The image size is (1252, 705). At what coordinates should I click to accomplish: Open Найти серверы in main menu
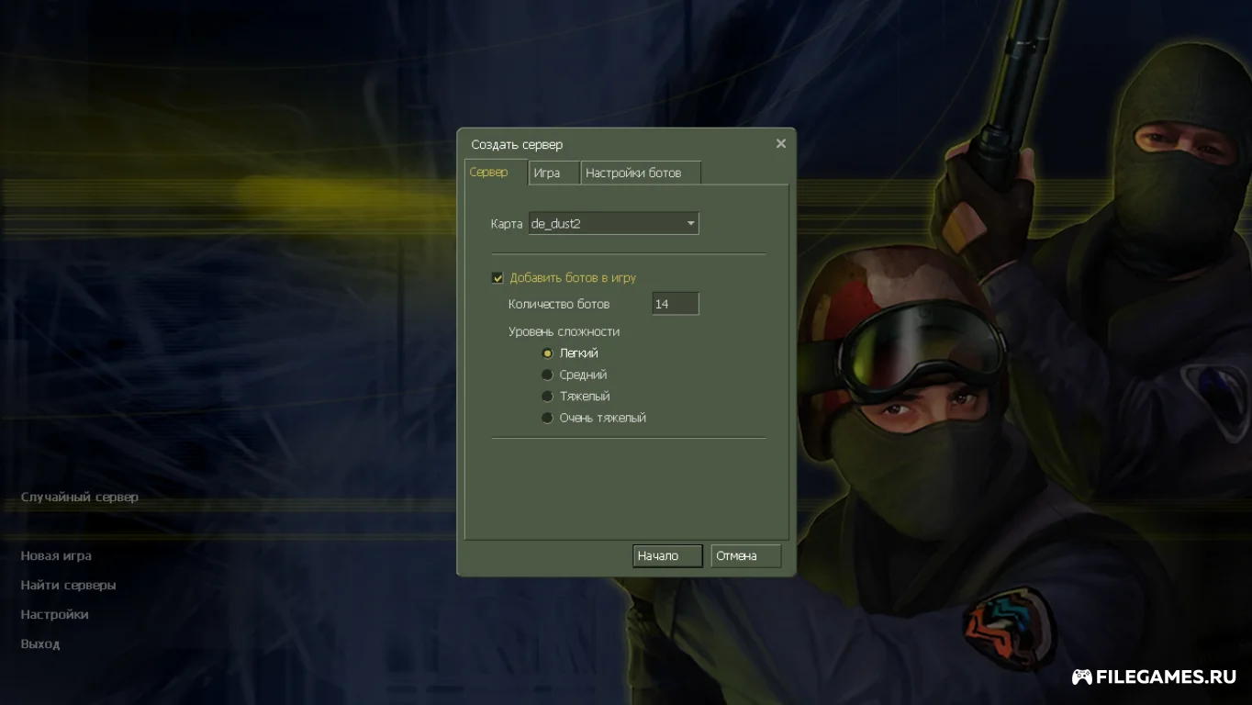click(x=68, y=585)
